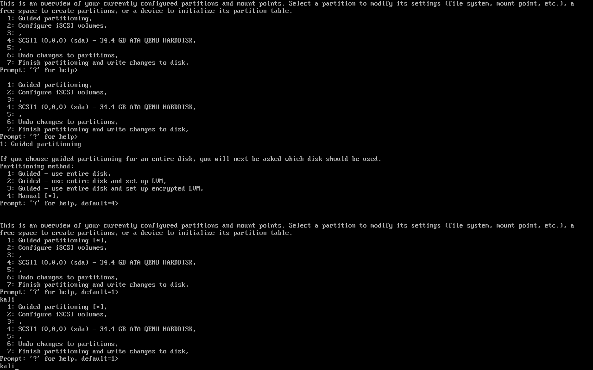Viewport: 593px width, 370px height.
Task: Click the sentence explaining guided partitioning for an entire disk
Action: click(191, 159)
